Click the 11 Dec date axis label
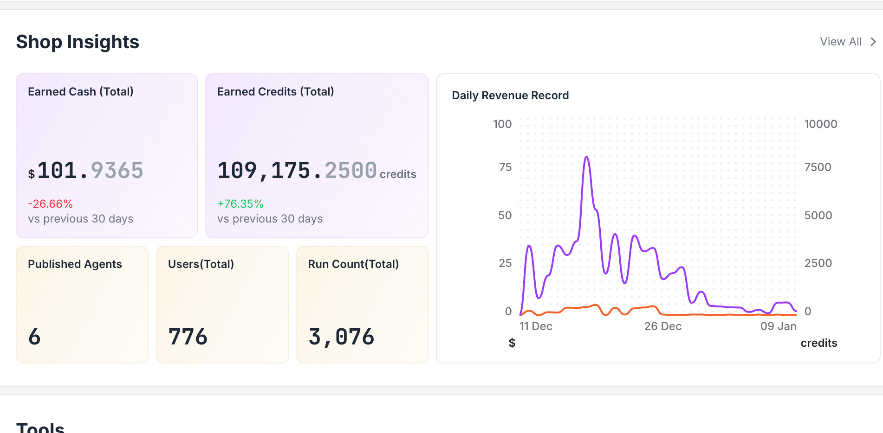Viewport: 883px width, 433px height. pos(536,326)
